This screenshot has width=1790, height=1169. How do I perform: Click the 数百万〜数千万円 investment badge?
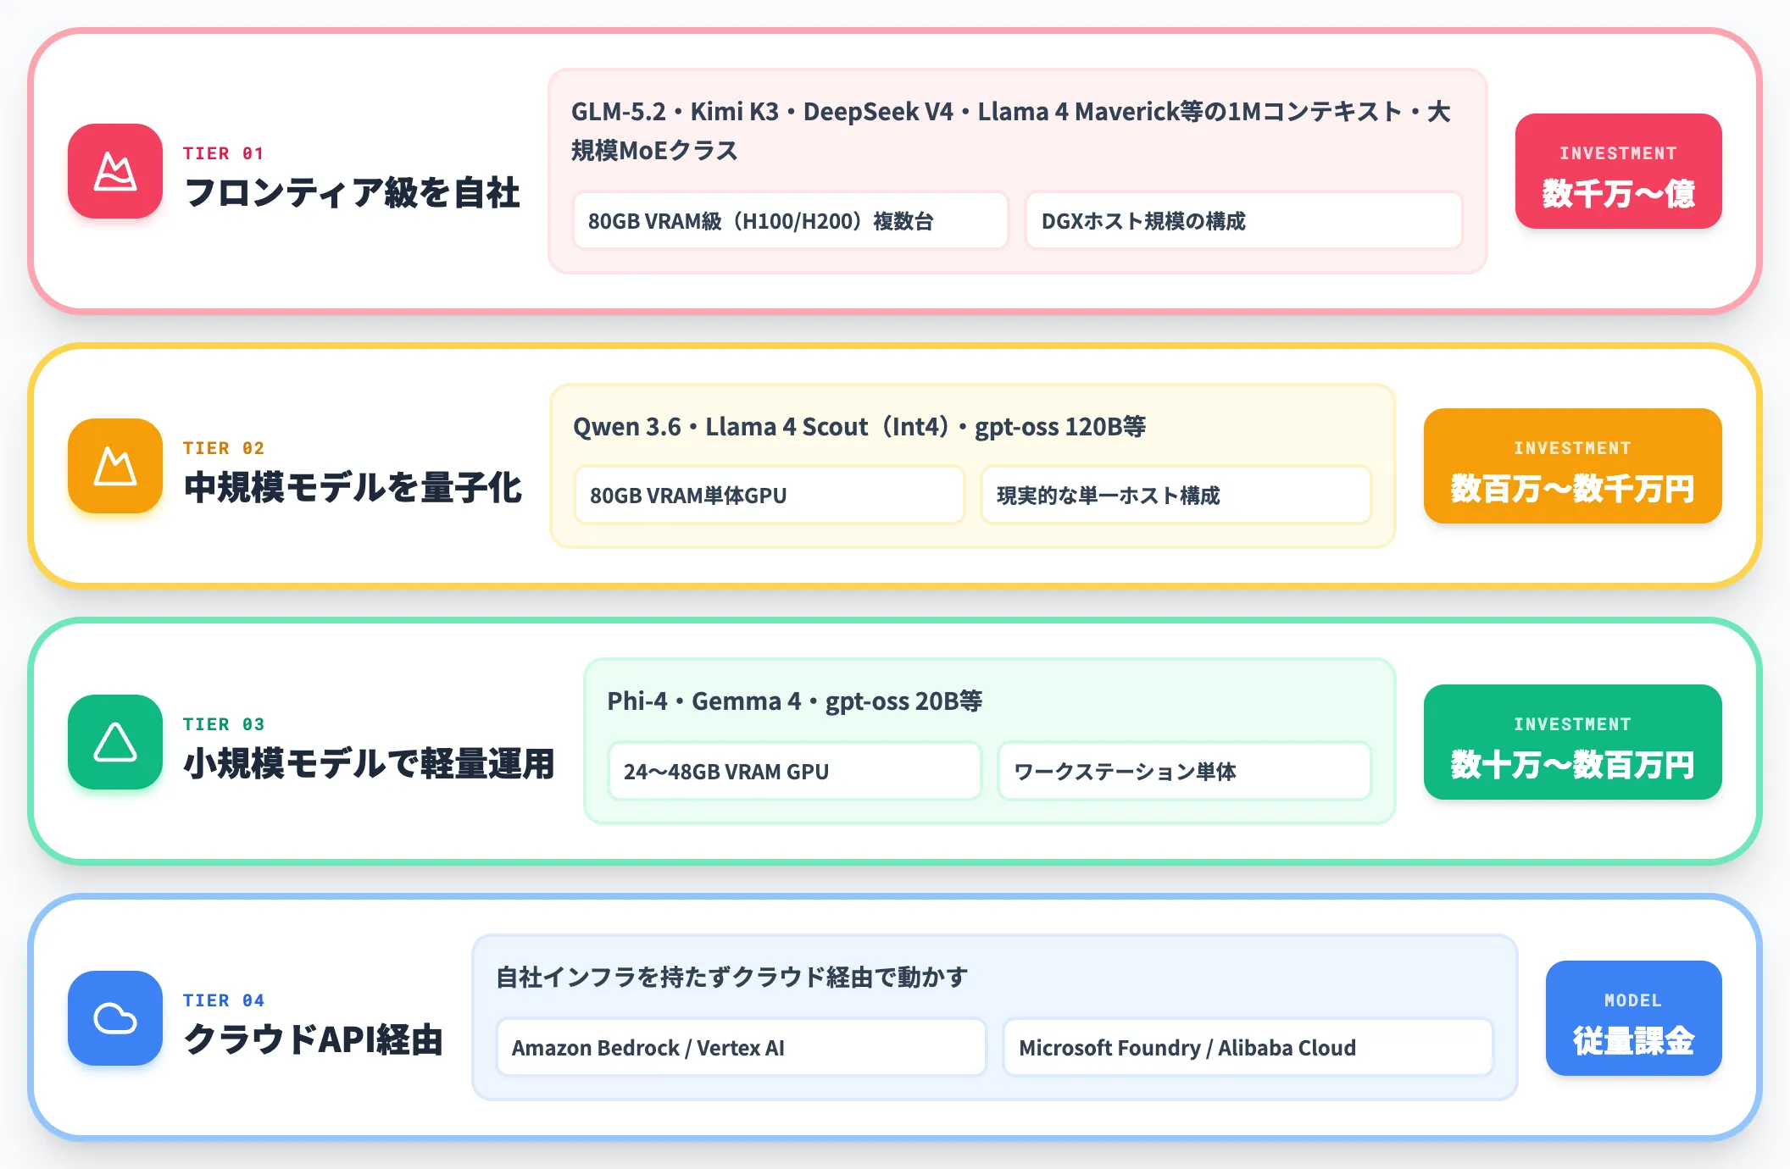[1572, 466]
